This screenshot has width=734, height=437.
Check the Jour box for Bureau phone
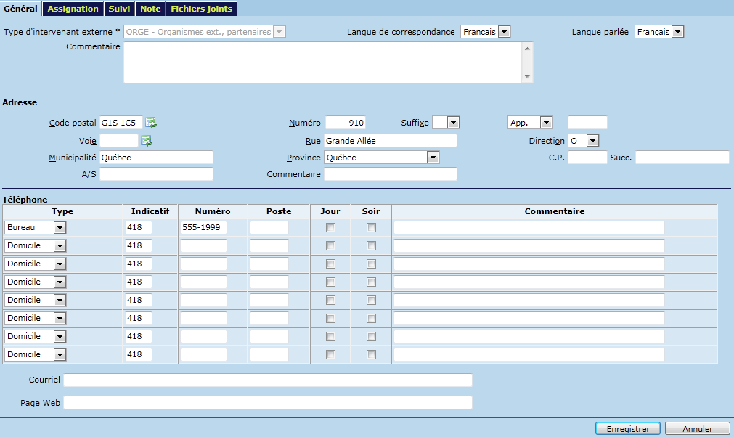point(330,228)
